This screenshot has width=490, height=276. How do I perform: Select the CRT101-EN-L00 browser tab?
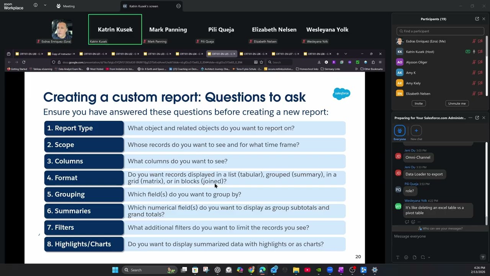pos(29,54)
